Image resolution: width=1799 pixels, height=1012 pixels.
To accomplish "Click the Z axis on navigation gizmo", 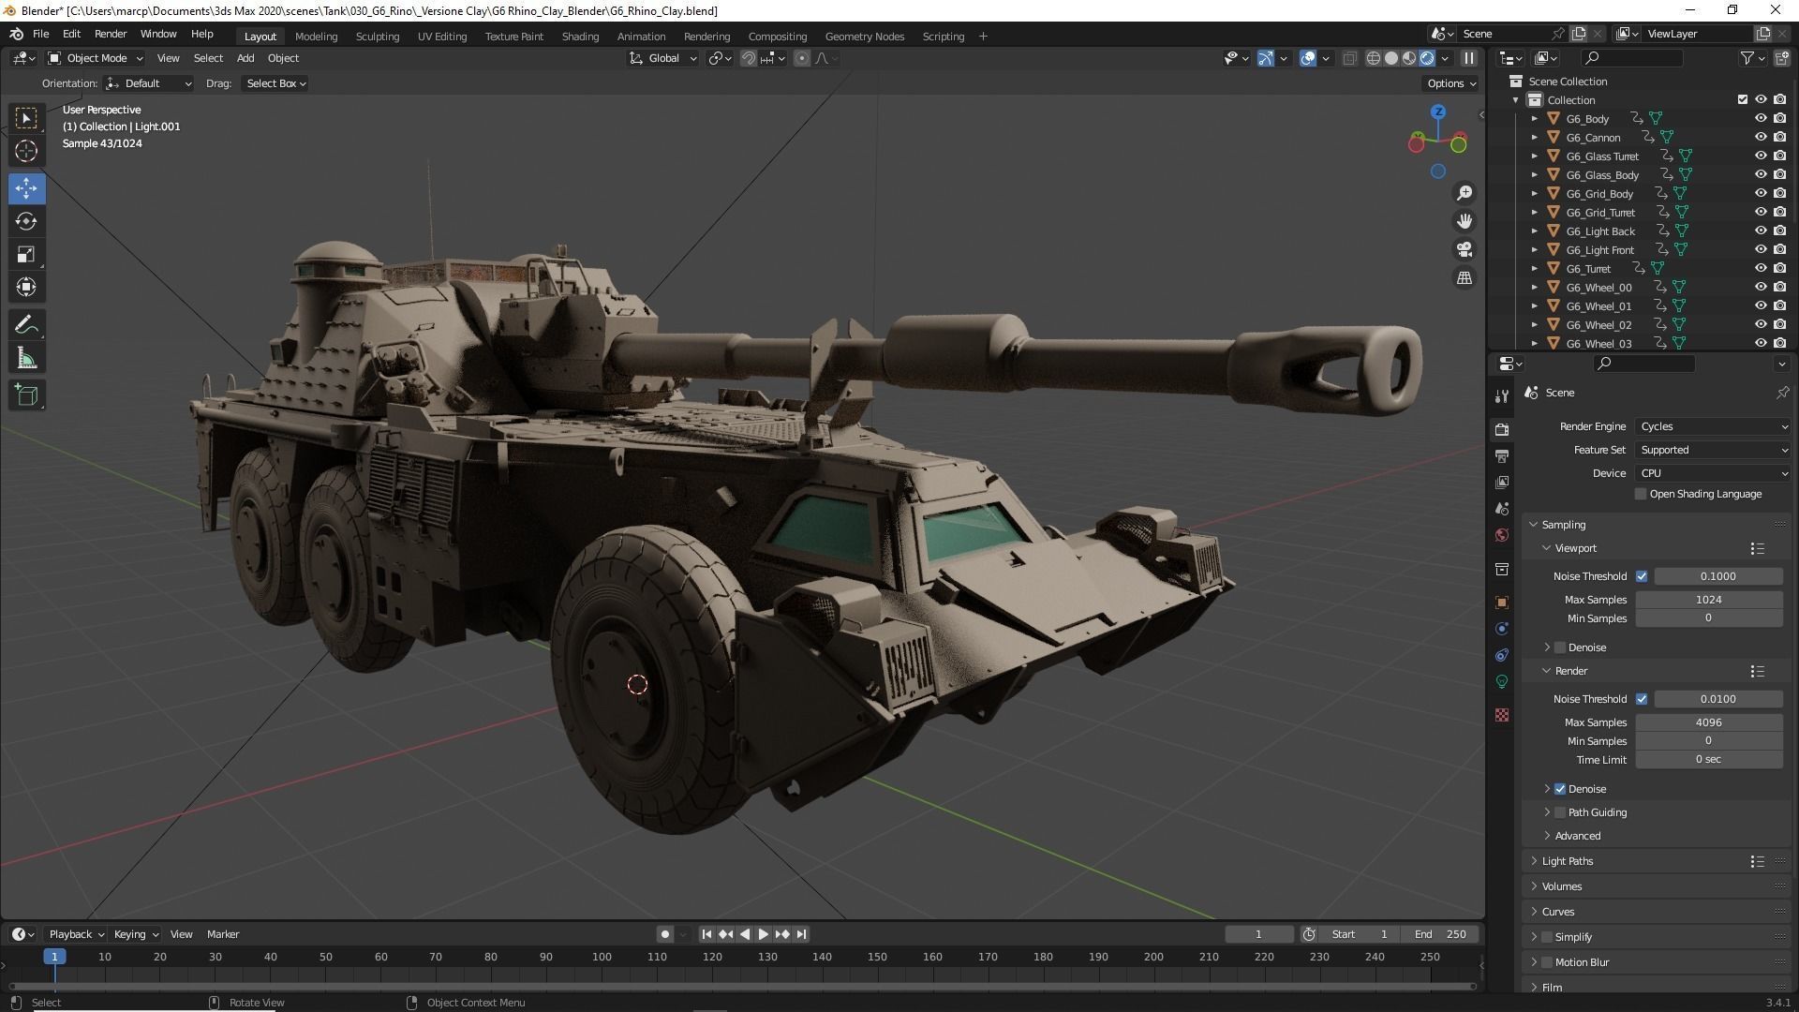I will (x=1438, y=112).
